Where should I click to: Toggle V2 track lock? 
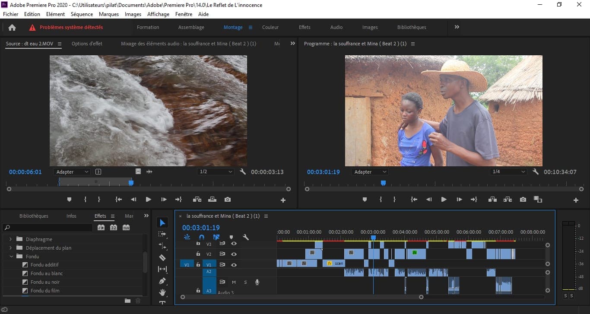198,254
